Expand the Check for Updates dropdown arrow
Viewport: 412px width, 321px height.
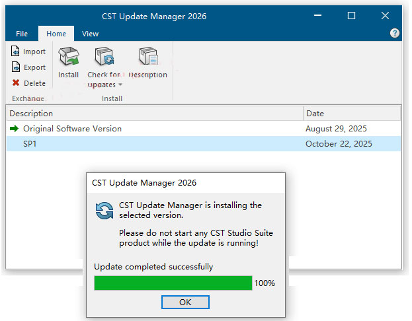coord(120,85)
